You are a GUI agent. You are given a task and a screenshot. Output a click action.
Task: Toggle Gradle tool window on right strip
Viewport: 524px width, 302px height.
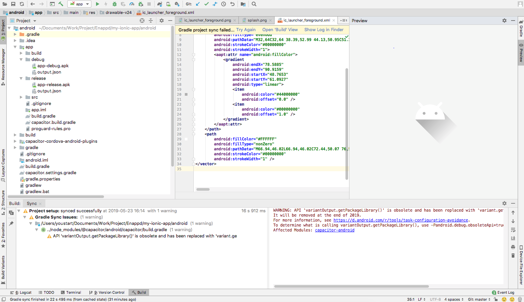tap(521, 28)
